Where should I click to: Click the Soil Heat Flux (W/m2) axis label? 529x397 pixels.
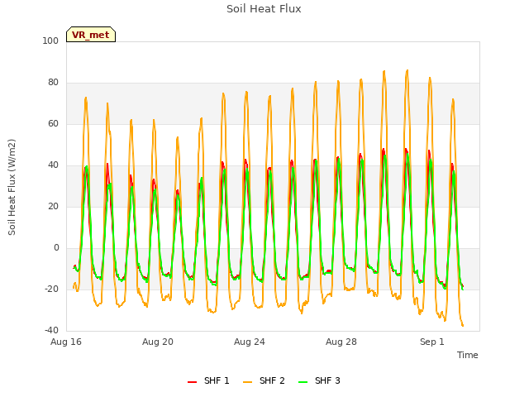12,187
